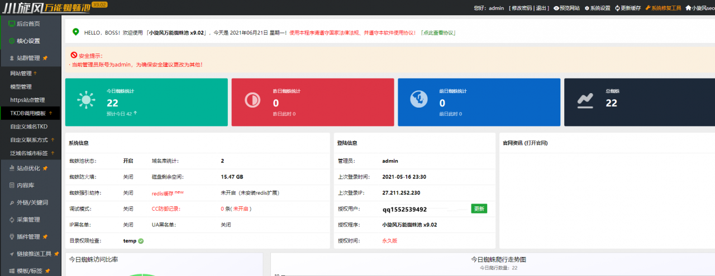Click the globe icon in the blue stats card
The image size is (715, 276).
[x=418, y=100]
